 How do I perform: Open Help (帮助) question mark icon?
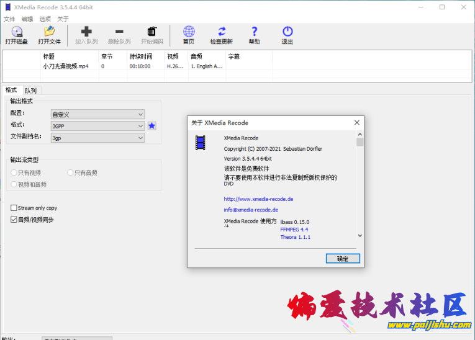click(x=254, y=32)
